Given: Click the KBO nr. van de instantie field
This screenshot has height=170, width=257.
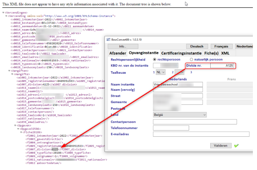Looking at the screenshot, I should (x=166, y=65).
